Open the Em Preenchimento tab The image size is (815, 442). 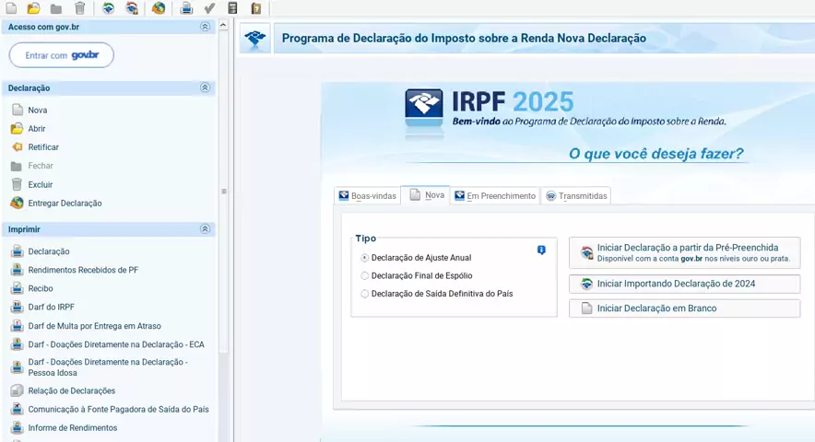click(x=495, y=196)
